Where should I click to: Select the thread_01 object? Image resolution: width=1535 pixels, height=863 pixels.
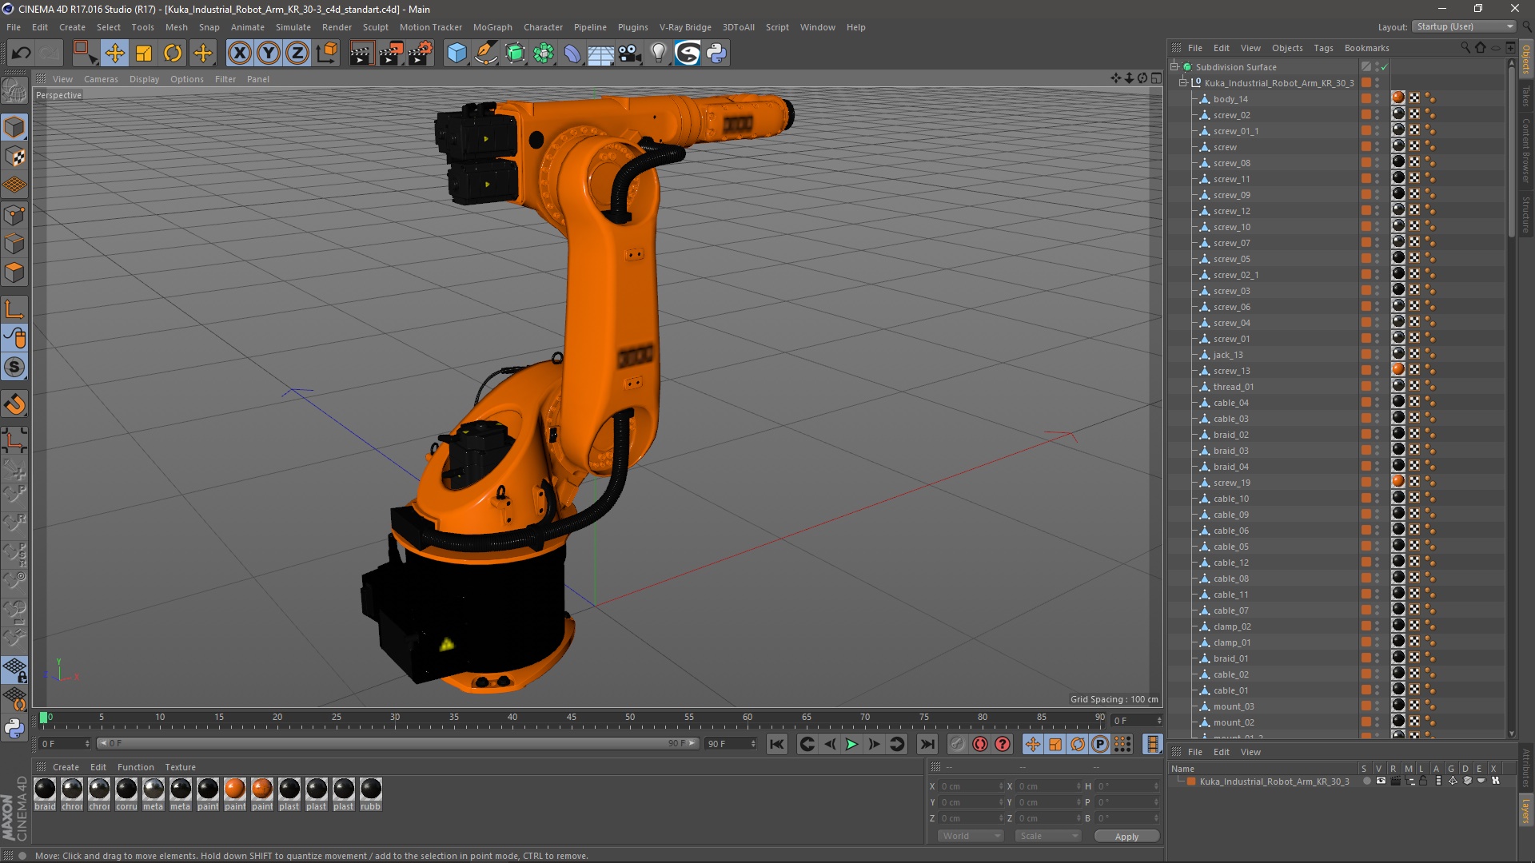1234,387
